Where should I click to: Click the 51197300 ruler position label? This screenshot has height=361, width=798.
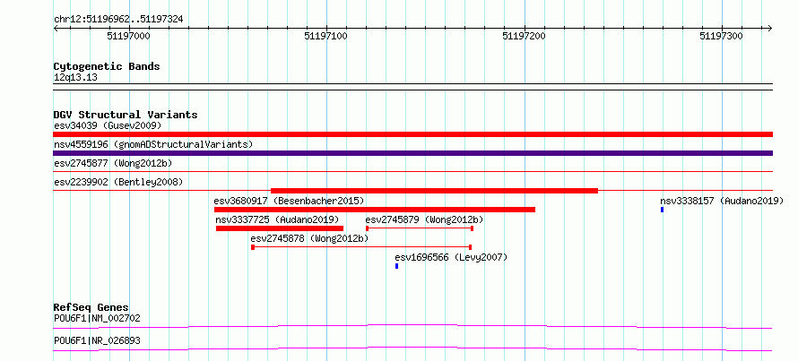point(722,36)
